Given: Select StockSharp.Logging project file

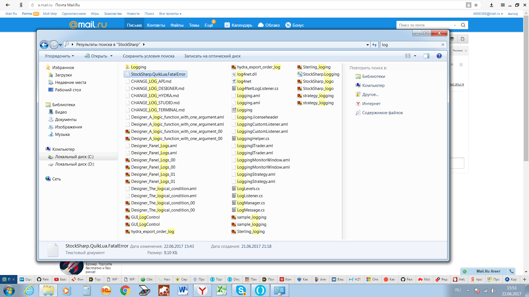Looking at the screenshot, I should tap(321, 74).
